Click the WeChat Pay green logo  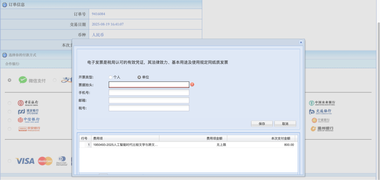click(x=23, y=80)
